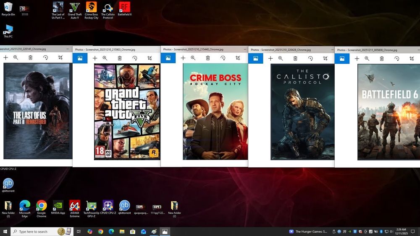420x236 pixels.
Task: Select the Battlefield 6 desktop shortcut
Action: (x=125, y=9)
